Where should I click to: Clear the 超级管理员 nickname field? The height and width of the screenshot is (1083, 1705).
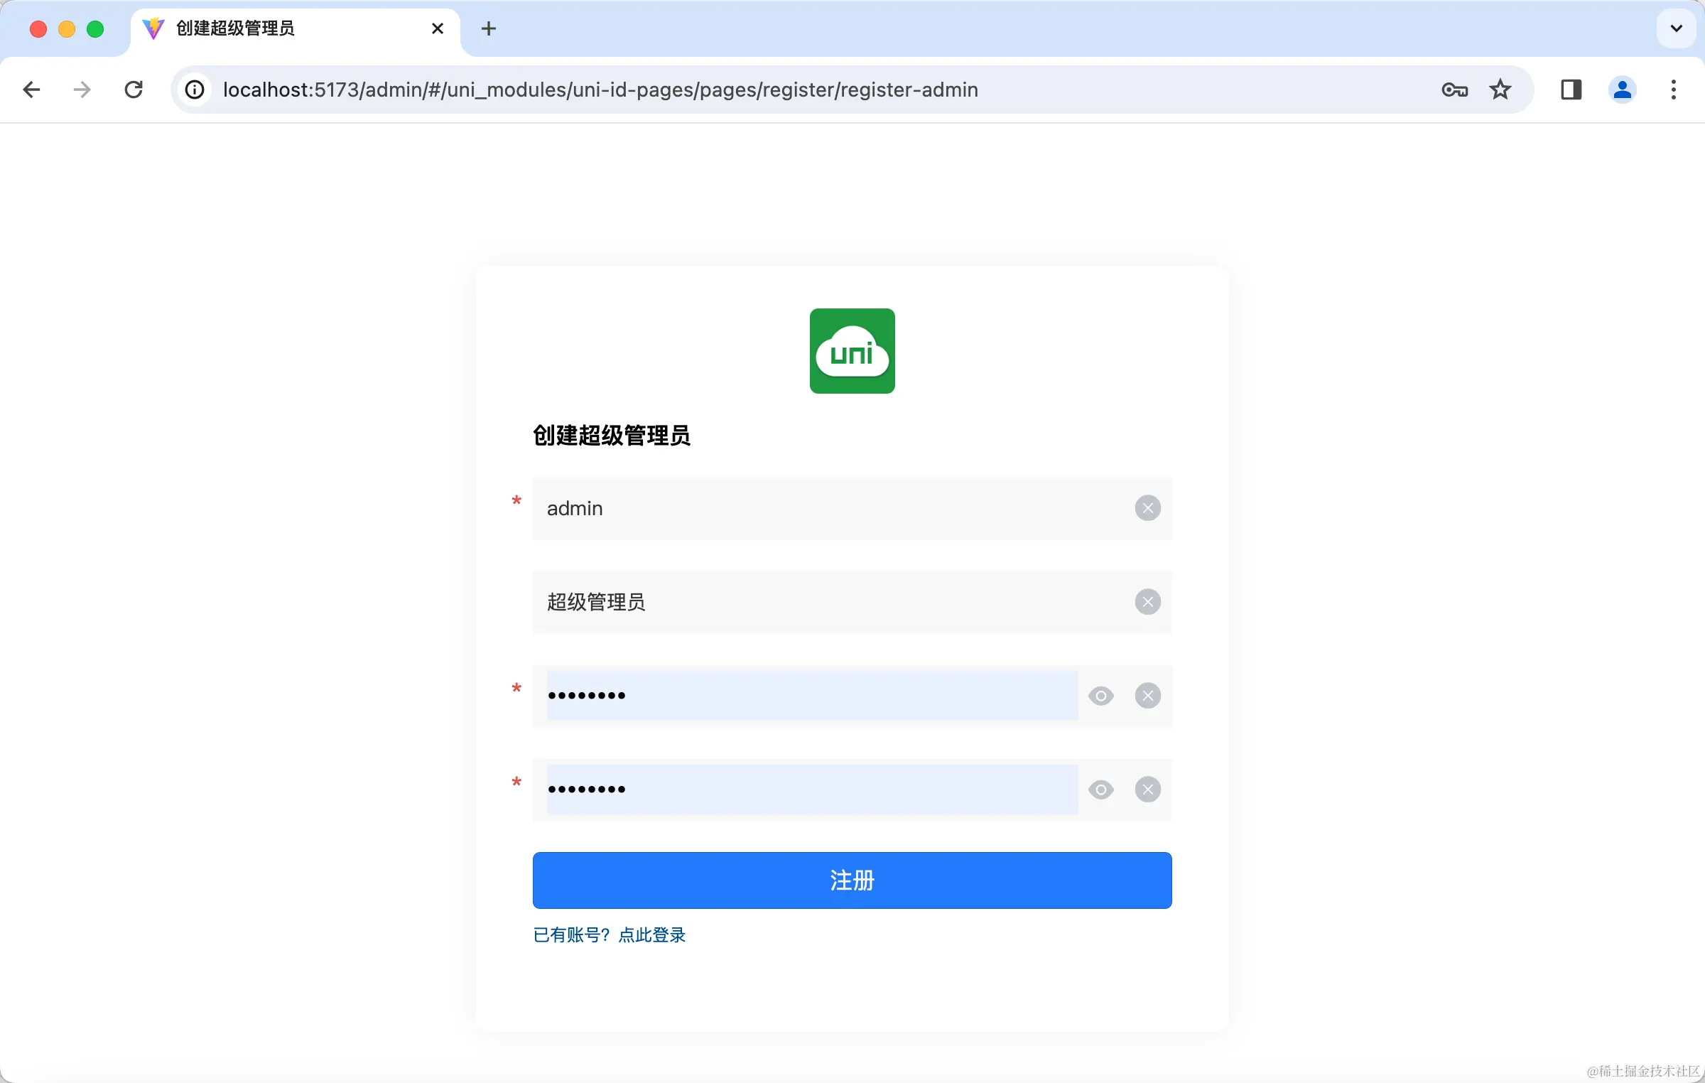(x=1147, y=602)
